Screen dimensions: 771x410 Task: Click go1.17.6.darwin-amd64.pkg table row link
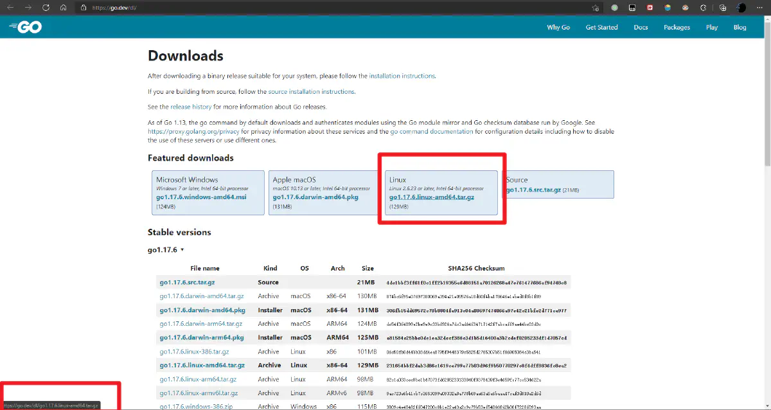coord(202,310)
